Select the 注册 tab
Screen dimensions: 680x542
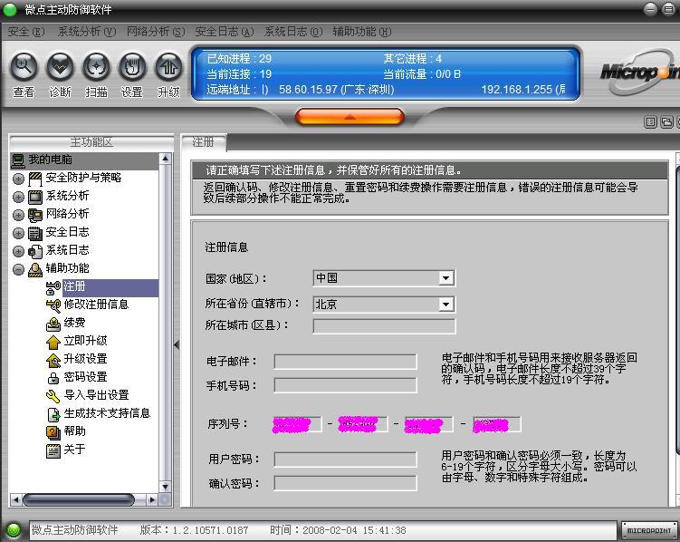[204, 142]
